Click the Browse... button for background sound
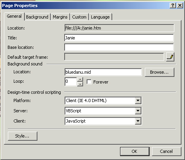The height and width of the screenshot is (160, 185). click(x=159, y=72)
